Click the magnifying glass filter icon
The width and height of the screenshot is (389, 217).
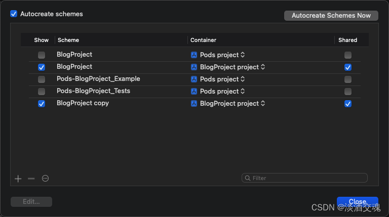pos(248,178)
